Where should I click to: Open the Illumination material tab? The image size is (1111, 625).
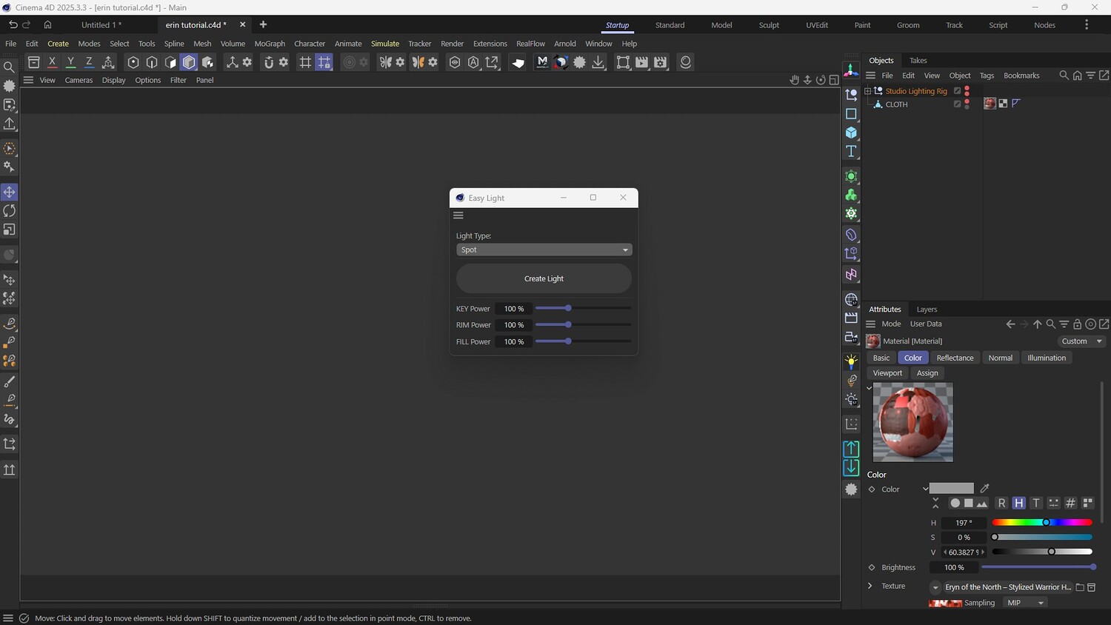click(1047, 358)
